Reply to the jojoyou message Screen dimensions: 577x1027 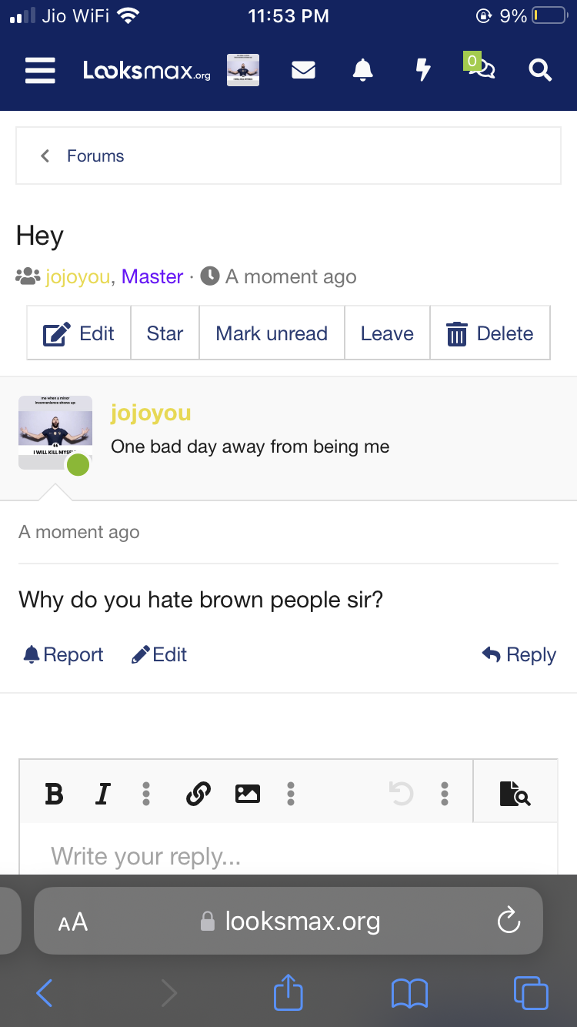click(519, 655)
